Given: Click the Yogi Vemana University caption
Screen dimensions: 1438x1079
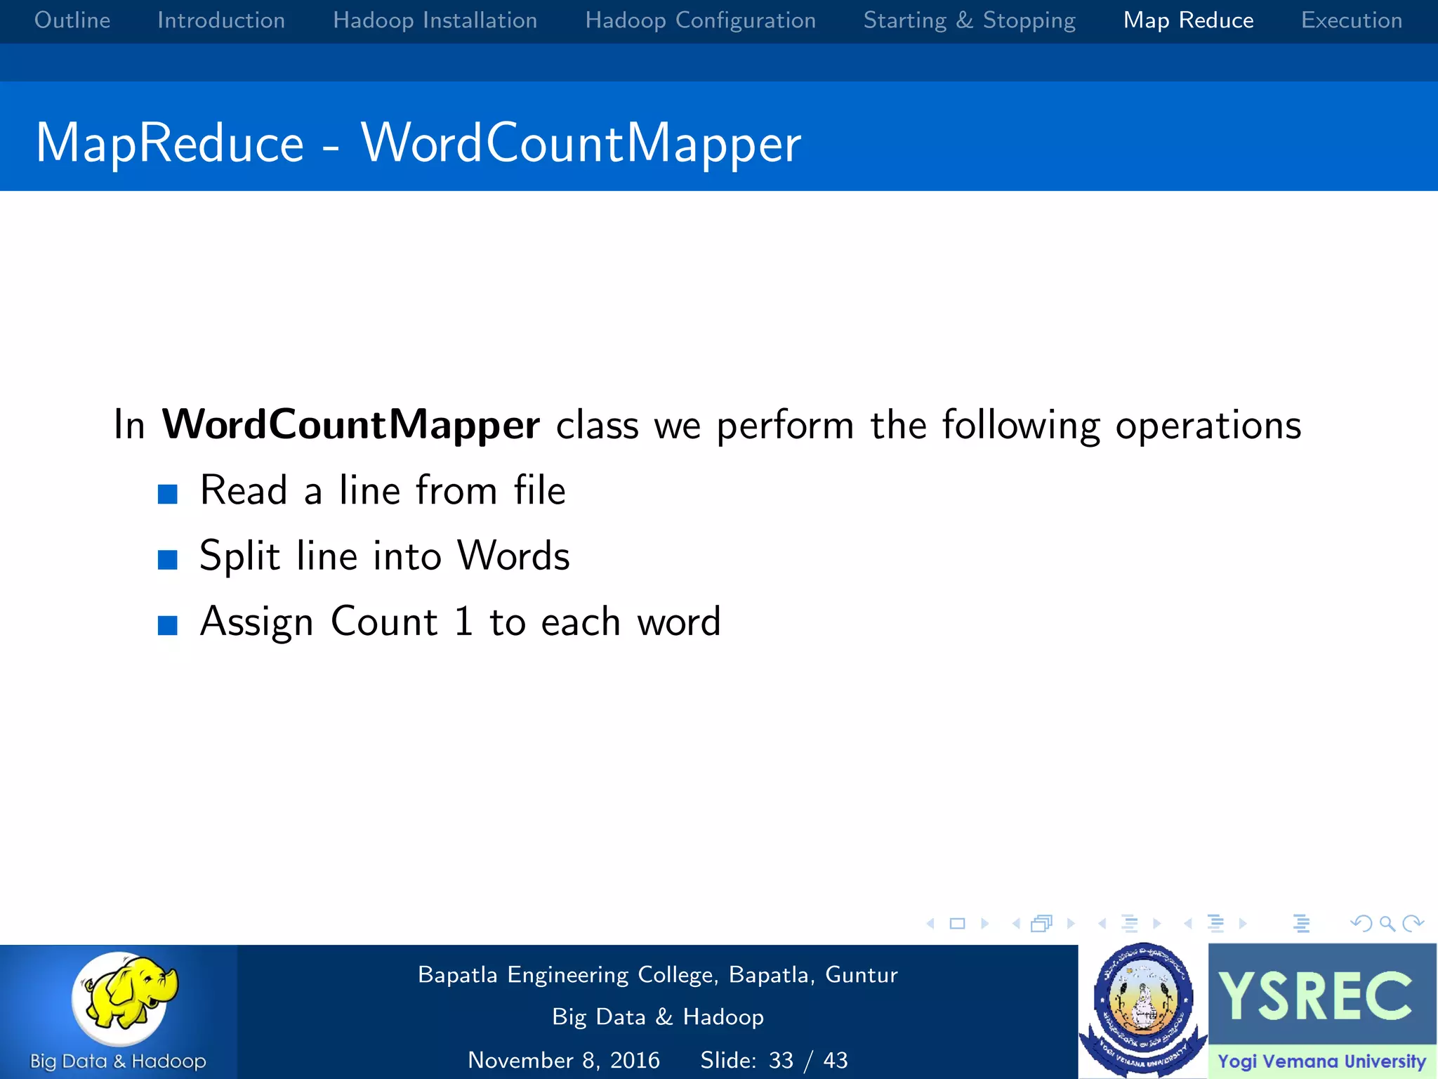Looking at the screenshot, I should [x=1321, y=1061].
